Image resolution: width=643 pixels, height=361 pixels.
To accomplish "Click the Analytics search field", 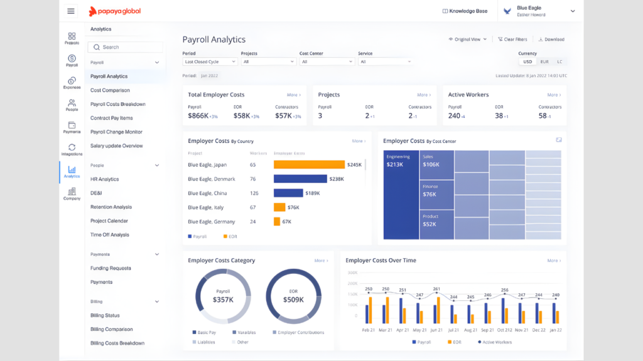I will click(125, 47).
